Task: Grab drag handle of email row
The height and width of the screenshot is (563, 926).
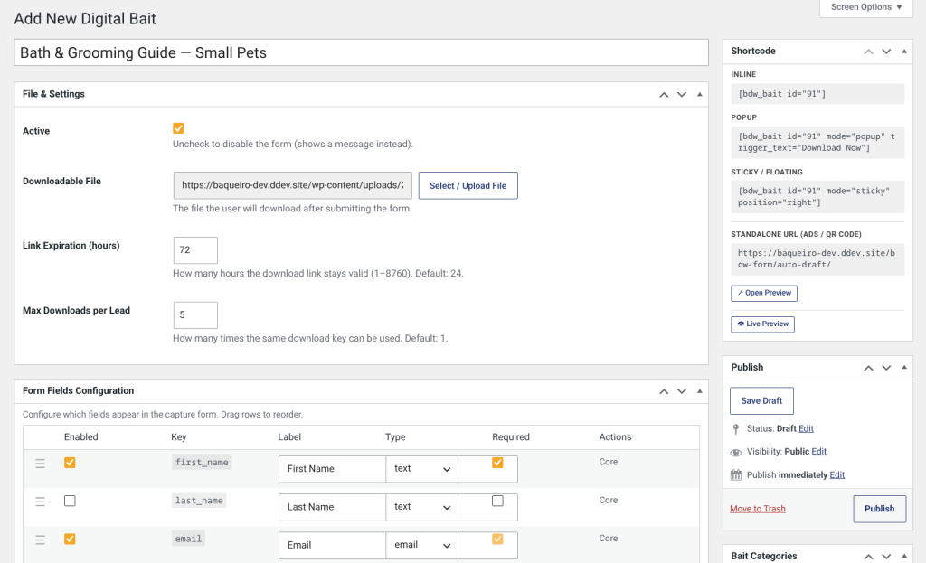Action: pyautogui.click(x=40, y=540)
